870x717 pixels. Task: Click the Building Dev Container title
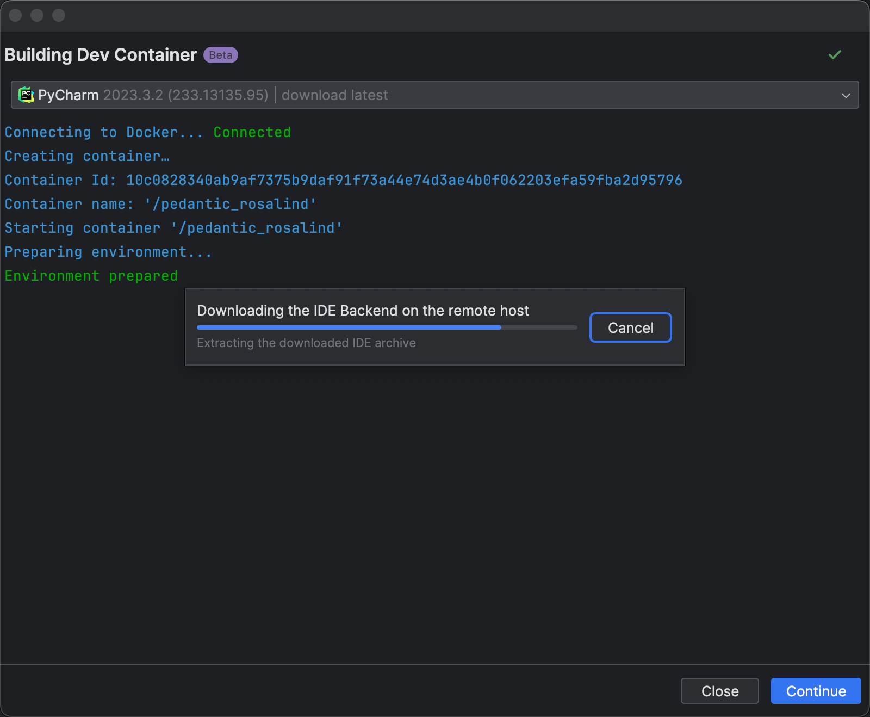(100, 54)
